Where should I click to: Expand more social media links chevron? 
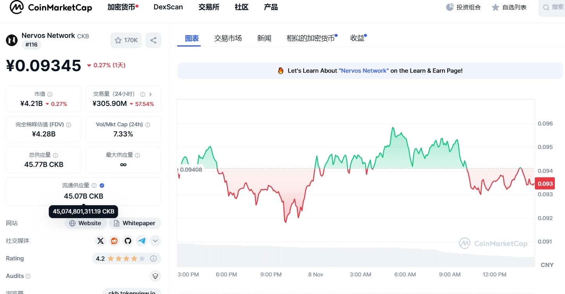pyautogui.click(x=155, y=241)
